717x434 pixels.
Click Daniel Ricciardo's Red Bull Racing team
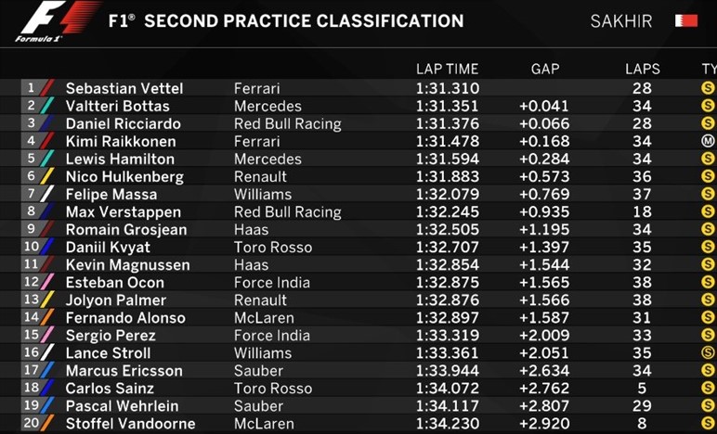(x=287, y=123)
